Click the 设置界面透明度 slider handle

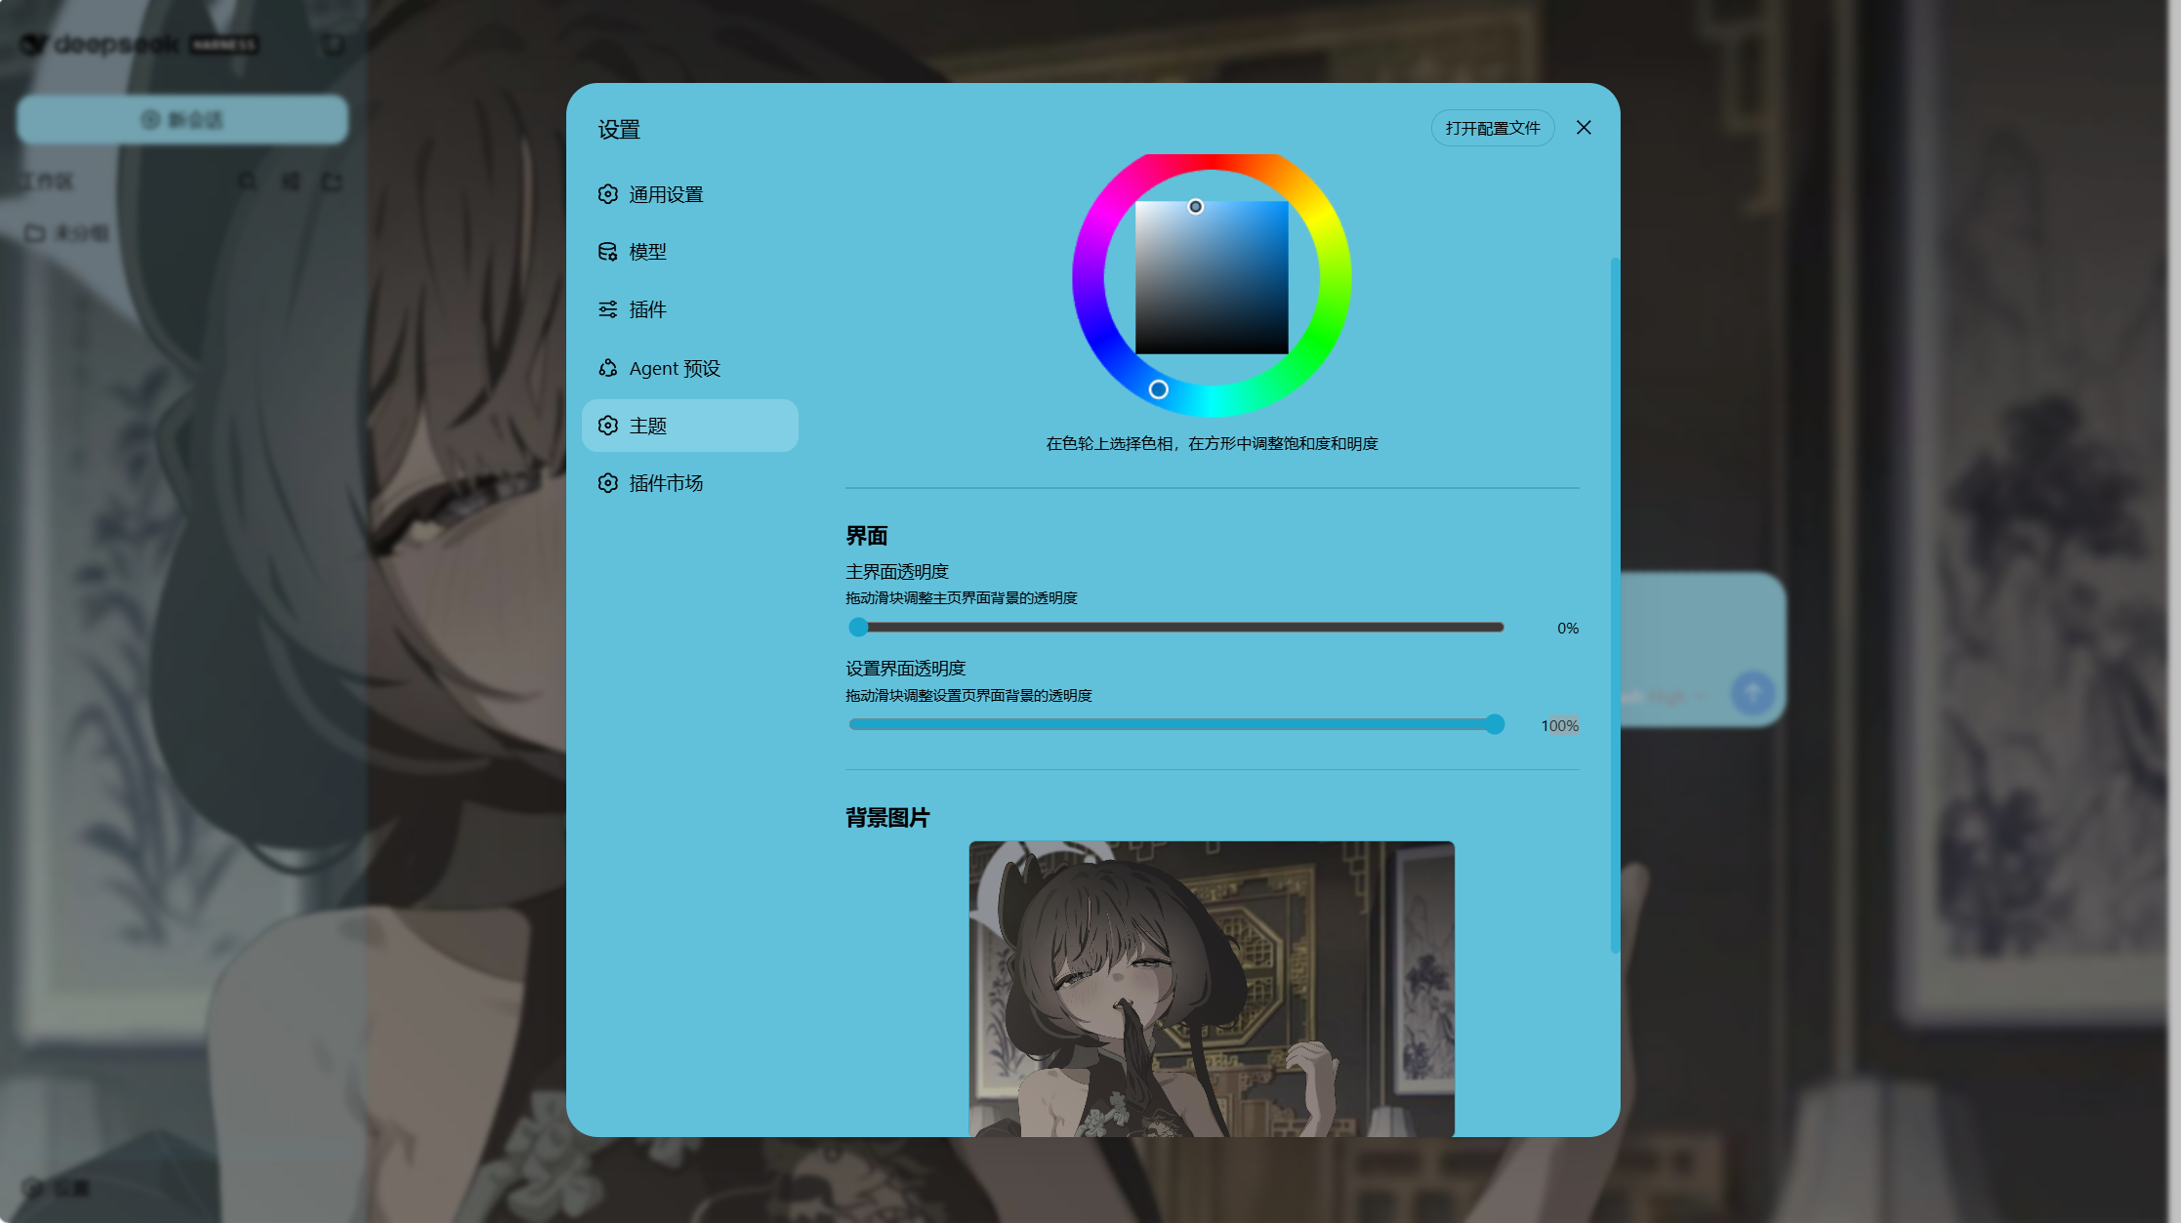point(1494,724)
